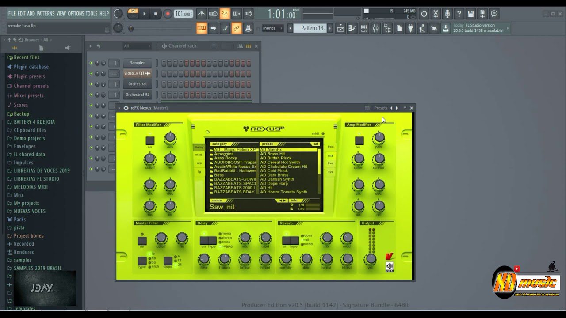The image size is (566, 318).
Task: Select arena reverb type
Action: (306, 244)
